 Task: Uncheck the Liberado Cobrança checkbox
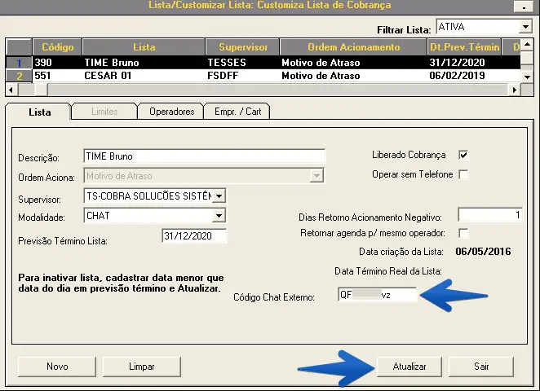pyautogui.click(x=463, y=155)
